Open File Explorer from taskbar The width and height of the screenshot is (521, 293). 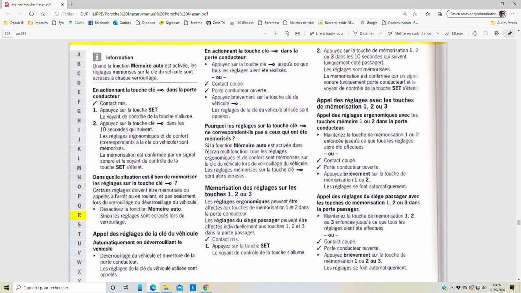[x=166, y=287]
